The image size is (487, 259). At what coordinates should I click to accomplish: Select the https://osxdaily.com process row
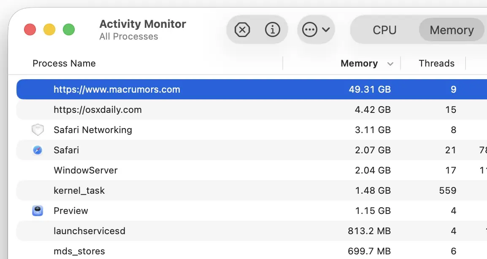click(x=252, y=109)
